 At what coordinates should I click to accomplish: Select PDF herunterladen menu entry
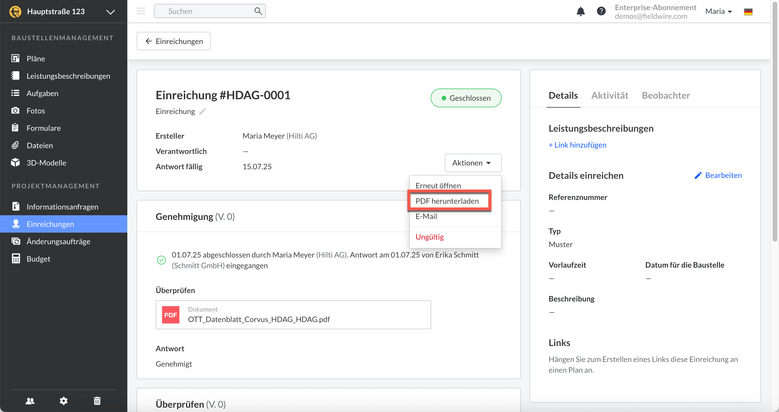pos(447,201)
